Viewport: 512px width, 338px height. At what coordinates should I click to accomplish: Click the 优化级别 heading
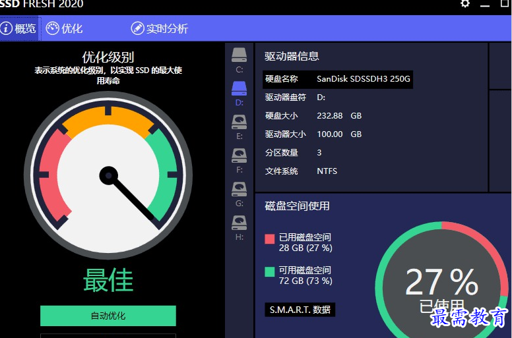[x=108, y=57]
